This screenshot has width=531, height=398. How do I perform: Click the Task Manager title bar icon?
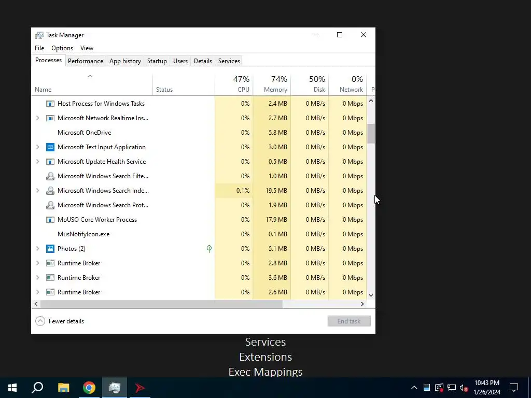tap(39, 35)
